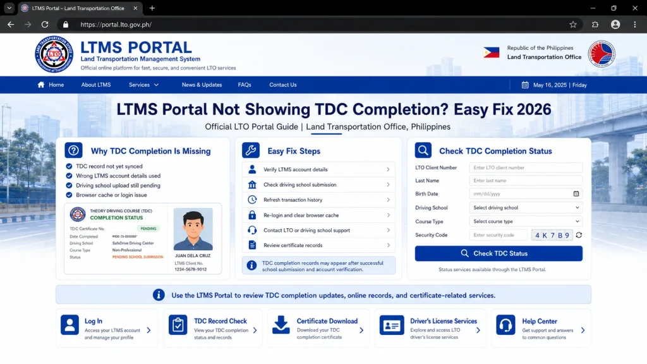
Task: Toggle the 'TDC record not yet synced' check
Action: [69, 166]
